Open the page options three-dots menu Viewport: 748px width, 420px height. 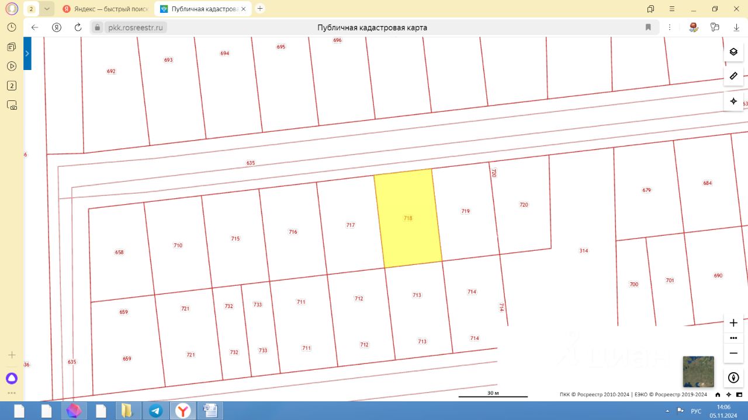[670, 27]
